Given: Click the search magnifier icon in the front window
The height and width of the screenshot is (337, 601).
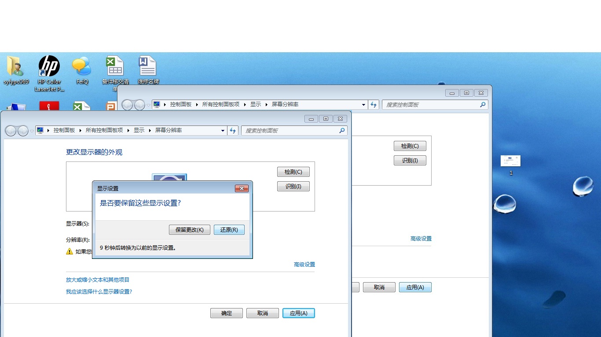Looking at the screenshot, I should click(342, 130).
